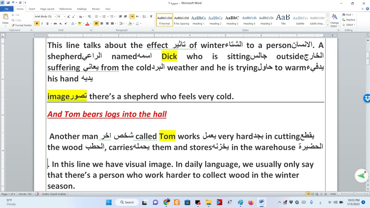Screen dimensions: 370x208
Task: Click Words: 762 count in status bar
Action: [25, 194]
